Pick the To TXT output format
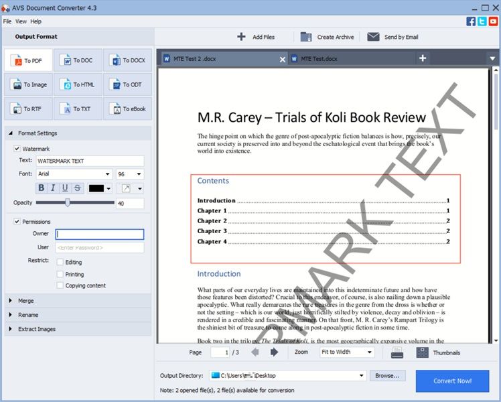The image size is (501, 402). click(x=78, y=109)
